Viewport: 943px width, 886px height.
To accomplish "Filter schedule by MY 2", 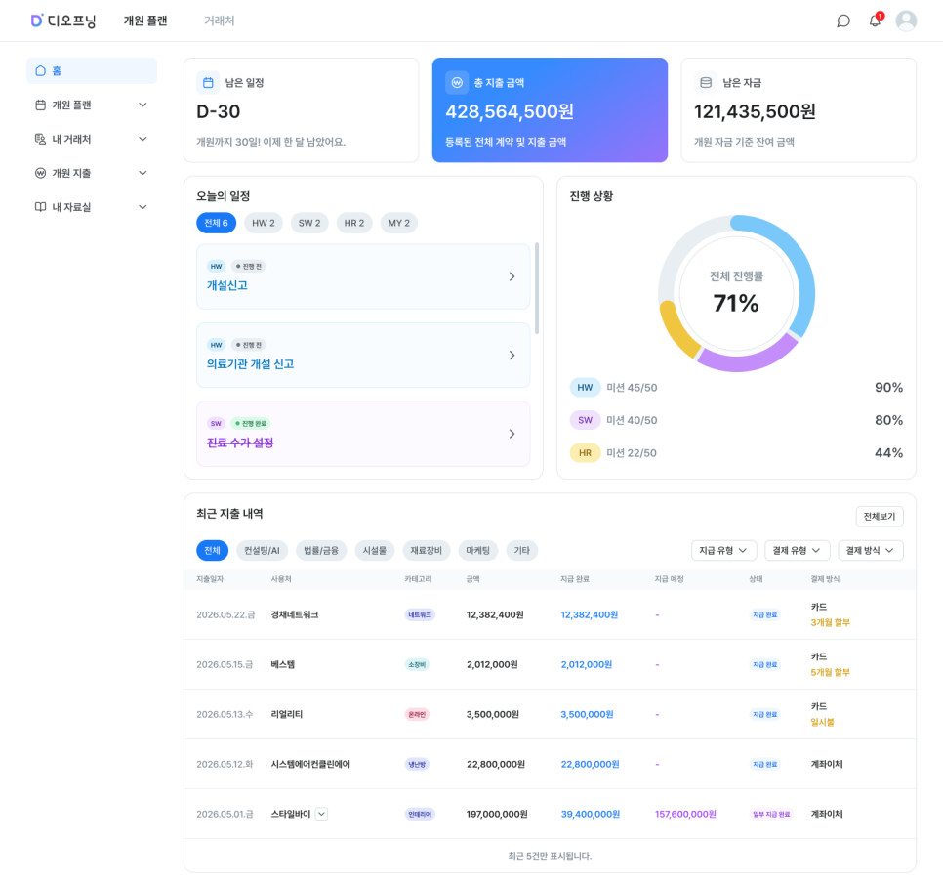I will [398, 223].
